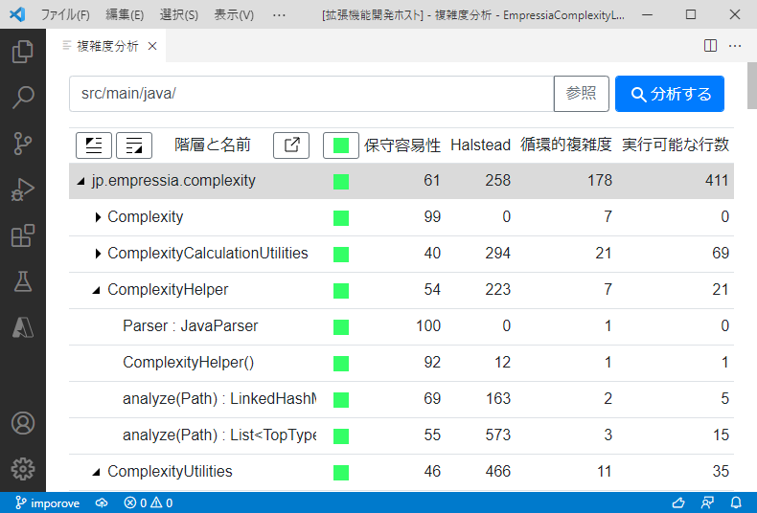Collapse the ComplexityHelper node
The image size is (757, 513).
point(97,290)
